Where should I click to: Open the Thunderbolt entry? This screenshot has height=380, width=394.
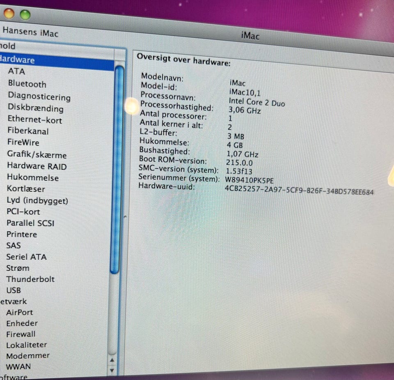coord(30,279)
